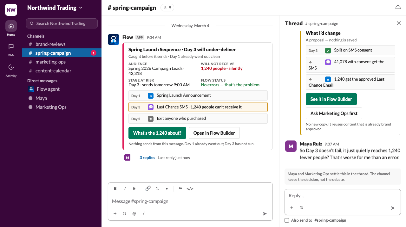Toggle strikethrough formatting in channel composer
The width and height of the screenshot is (406, 227).
coord(134,188)
